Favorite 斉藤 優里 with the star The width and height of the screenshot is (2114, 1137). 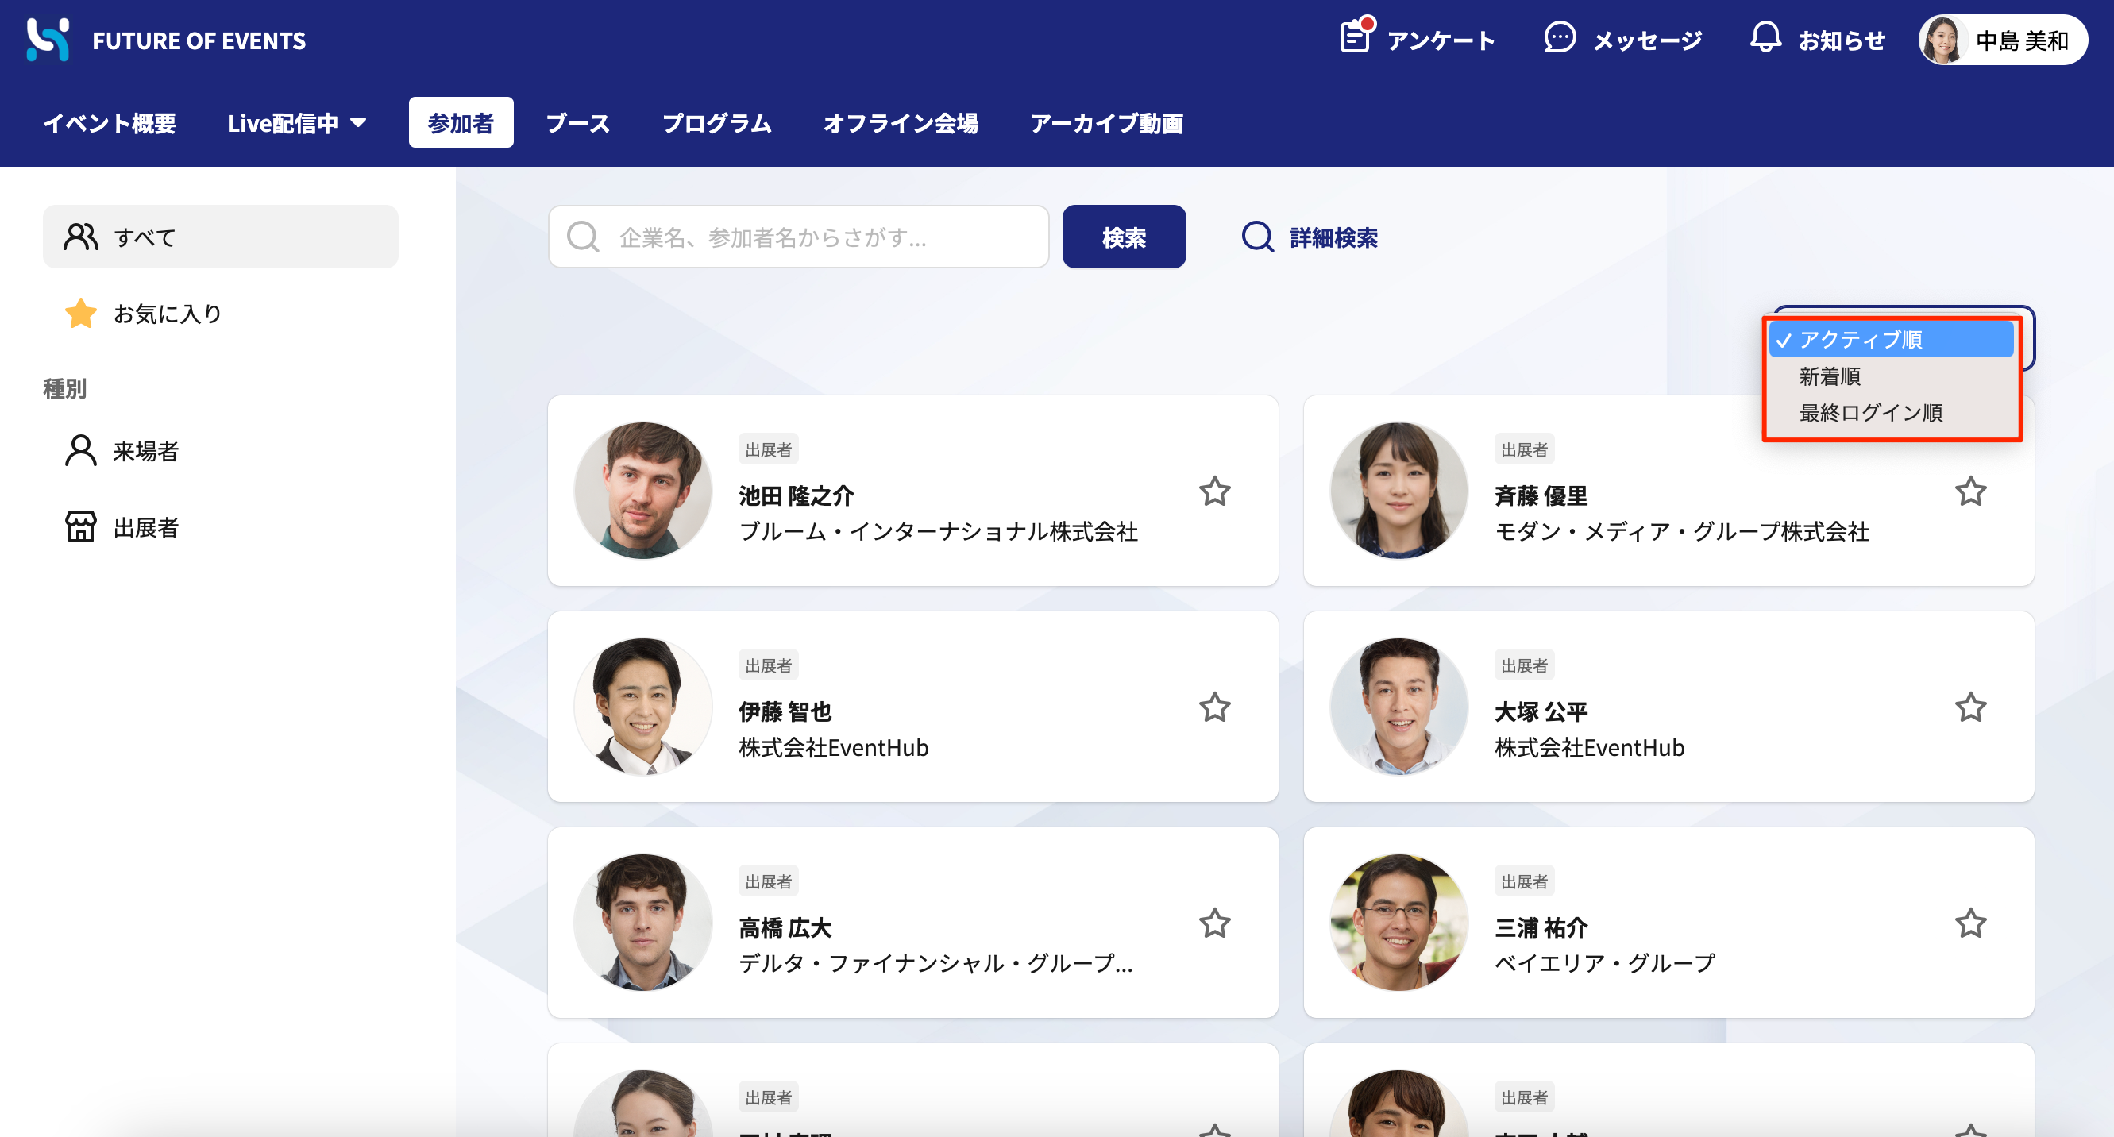tap(1970, 491)
